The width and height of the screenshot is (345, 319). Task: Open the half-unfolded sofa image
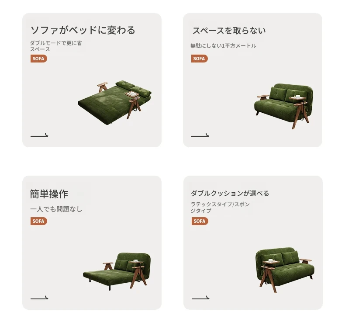[x=117, y=271]
